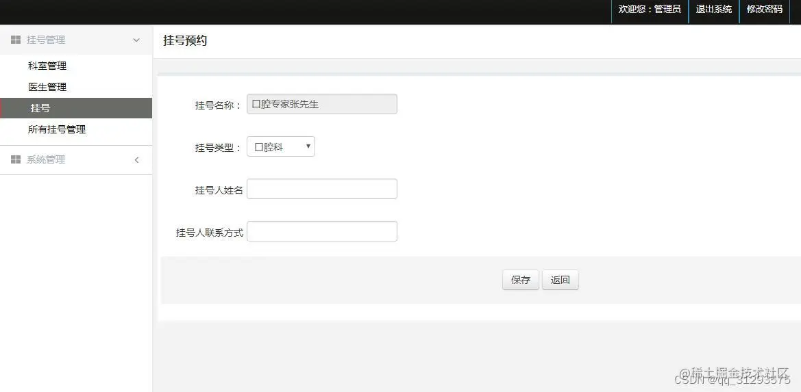Open 科室管理 in the sidebar

[x=47, y=66]
